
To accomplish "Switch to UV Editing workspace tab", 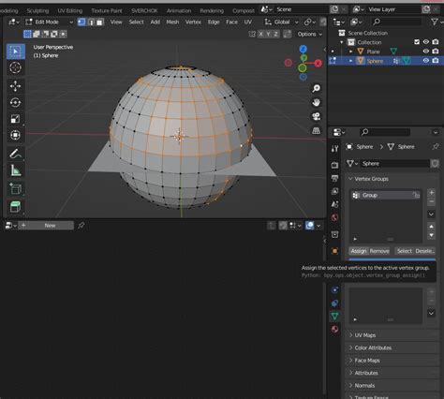I will (70, 11).
